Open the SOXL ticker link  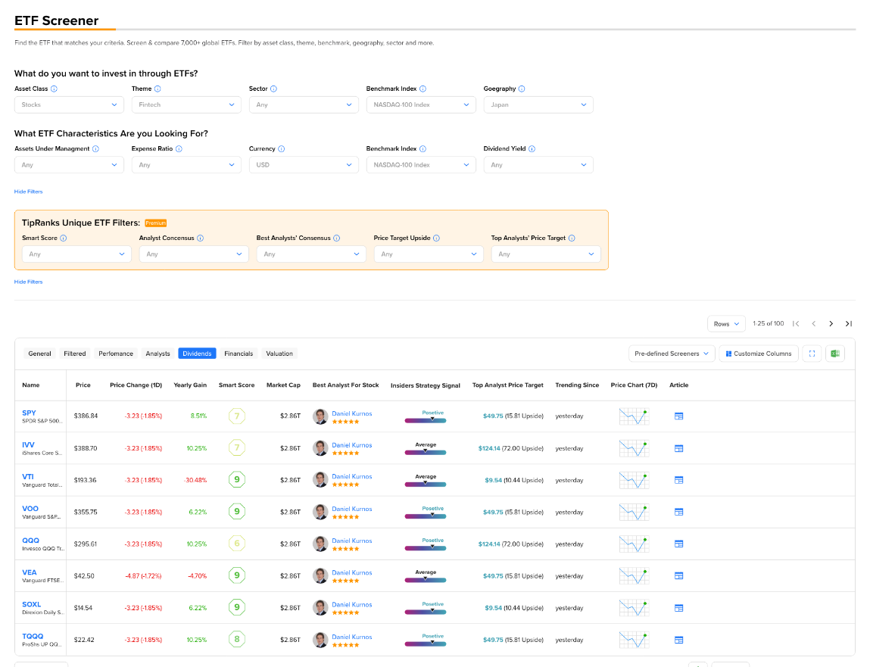tap(32, 604)
